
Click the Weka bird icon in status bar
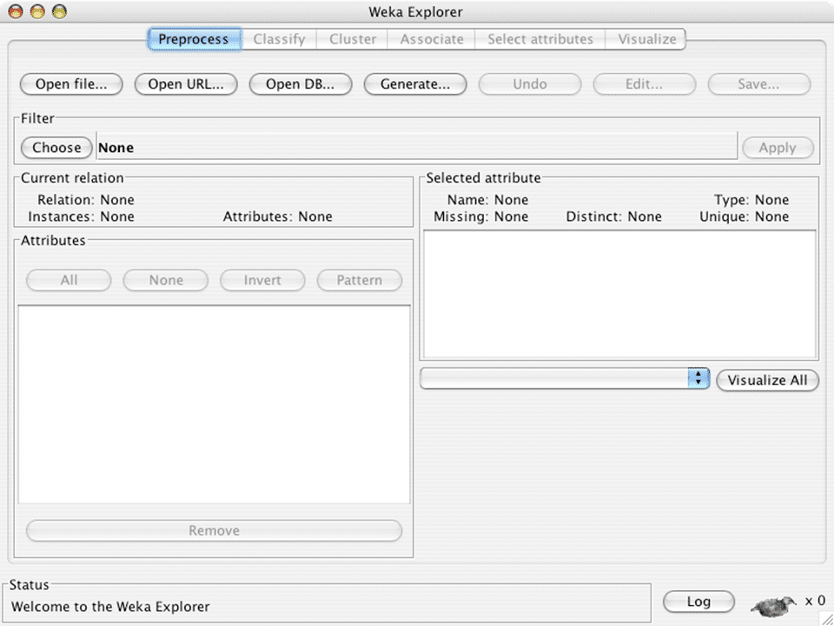tap(774, 603)
